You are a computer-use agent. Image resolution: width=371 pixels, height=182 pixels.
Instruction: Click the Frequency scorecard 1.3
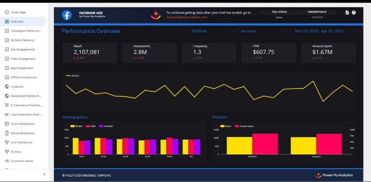tap(209, 53)
